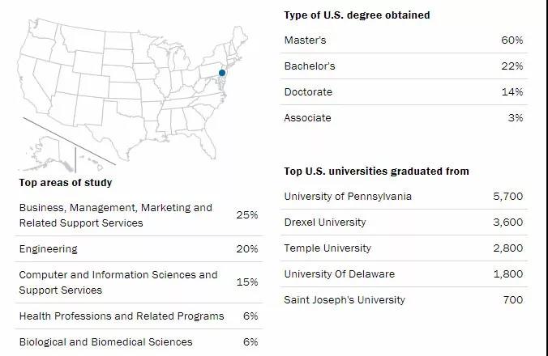This screenshot has width=548, height=356.
Task: Click 'Top U.S. universities graduated from' heading
Action: (376, 171)
